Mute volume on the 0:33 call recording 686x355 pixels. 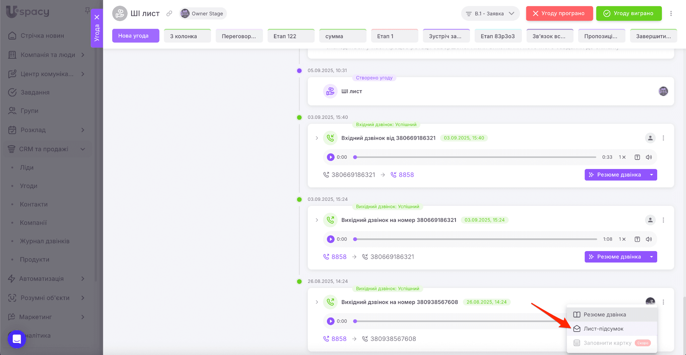click(649, 157)
